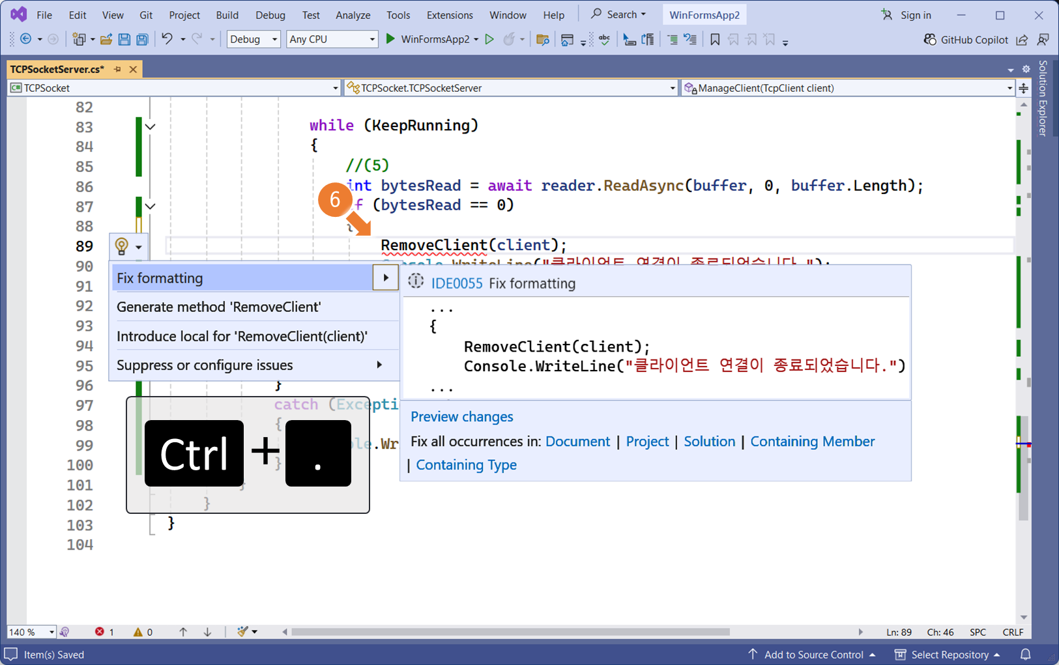Open the dropdown arrow next to the lightbulb
1059x665 pixels.
pos(139,247)
